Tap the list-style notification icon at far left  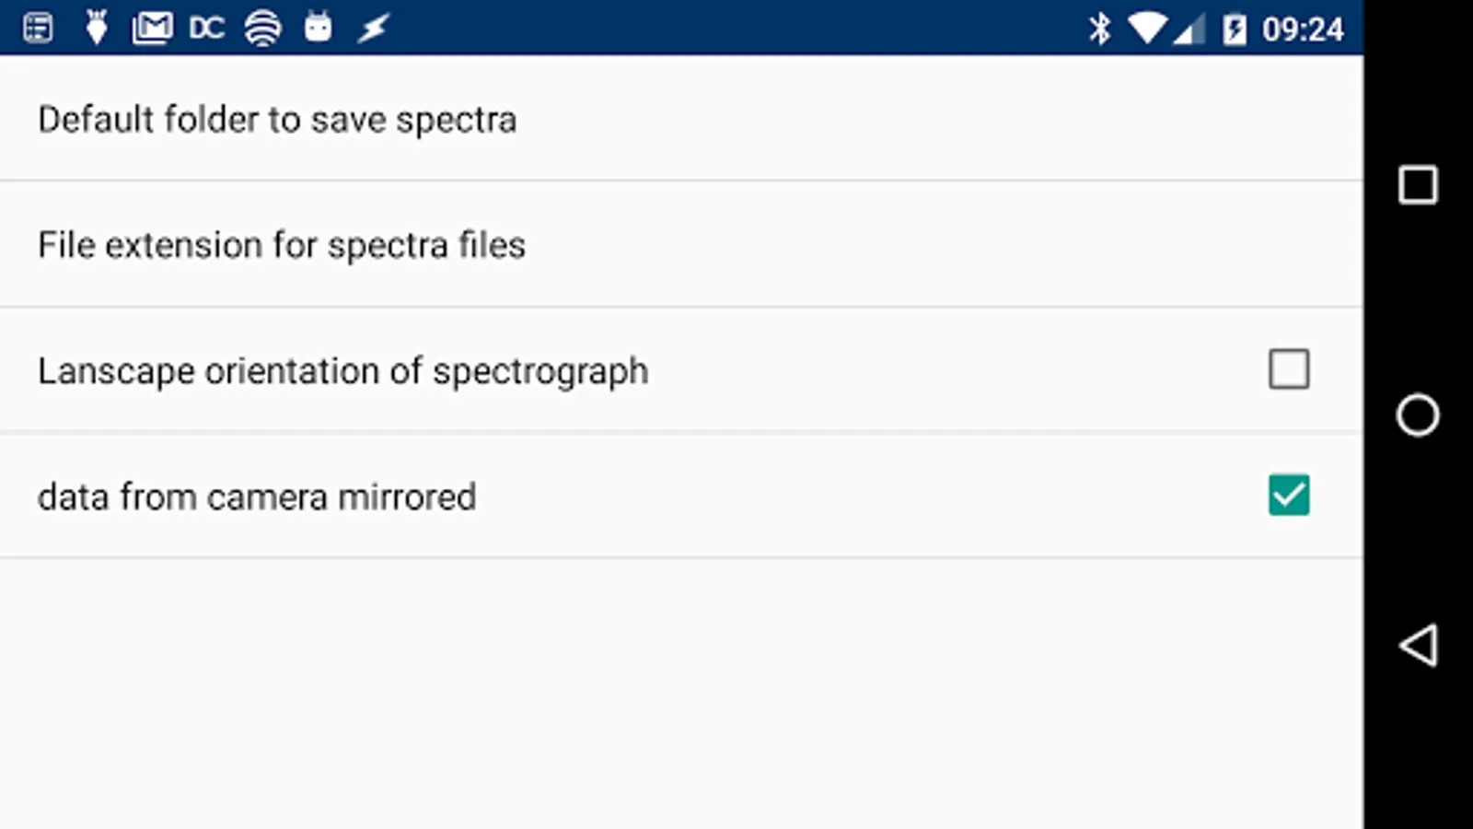38,29
